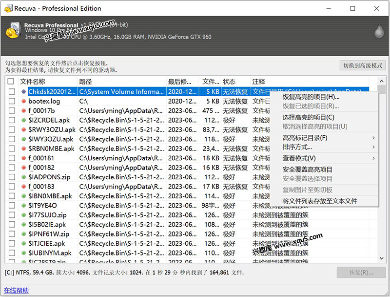Select the $IBN0MBE.apk file name
The height and width of the screenshot is (297, 390).
coord(50,196)
